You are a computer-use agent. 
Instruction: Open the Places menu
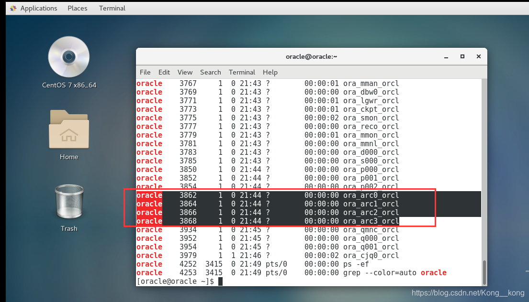(x=77, y=8)
